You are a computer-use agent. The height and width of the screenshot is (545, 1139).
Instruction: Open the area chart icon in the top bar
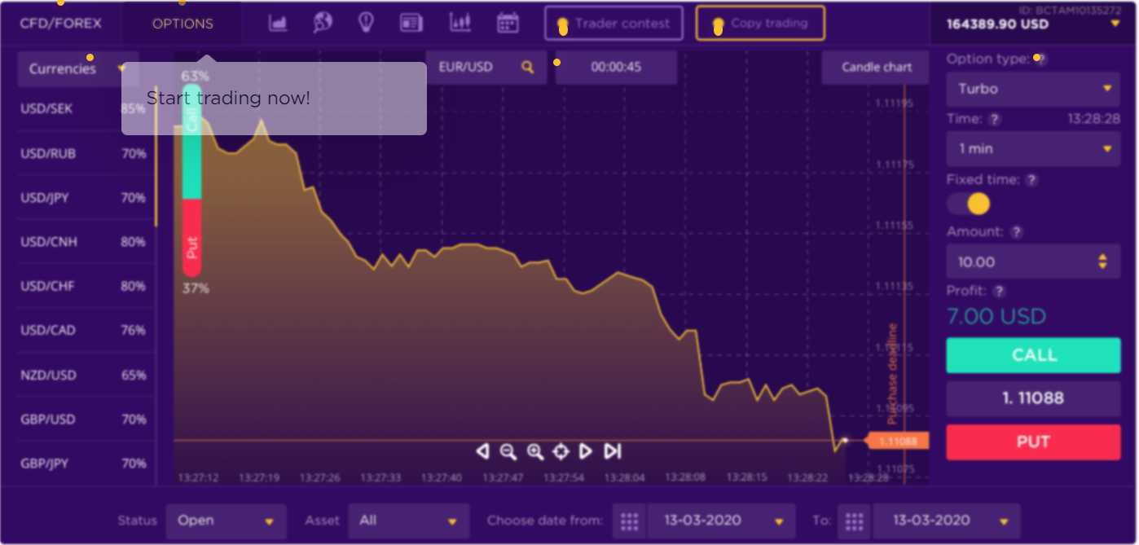278,23
